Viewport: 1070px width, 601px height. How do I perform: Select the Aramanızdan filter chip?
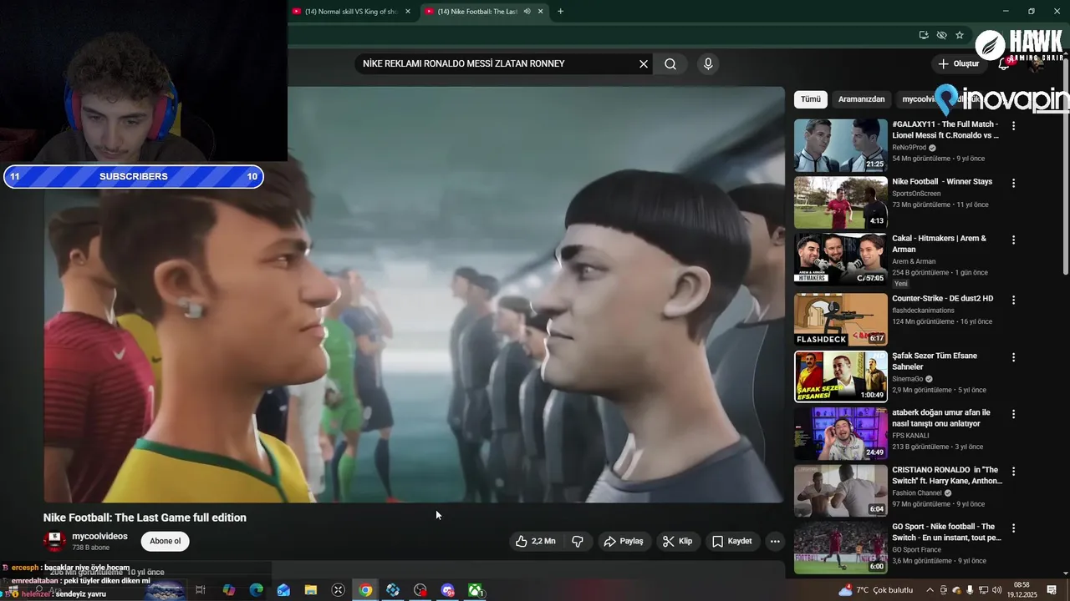point(861,99)
